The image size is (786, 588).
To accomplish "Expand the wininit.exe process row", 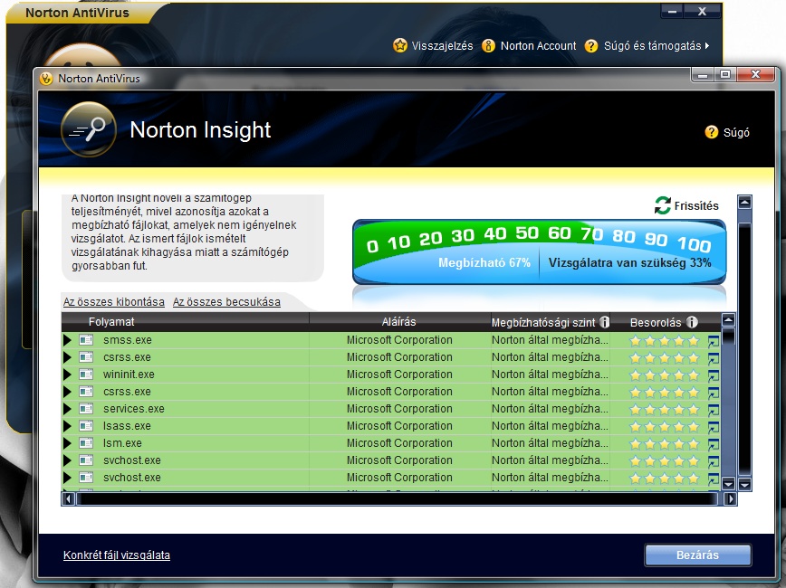I will pyautogui.click(x=67, y=375).
